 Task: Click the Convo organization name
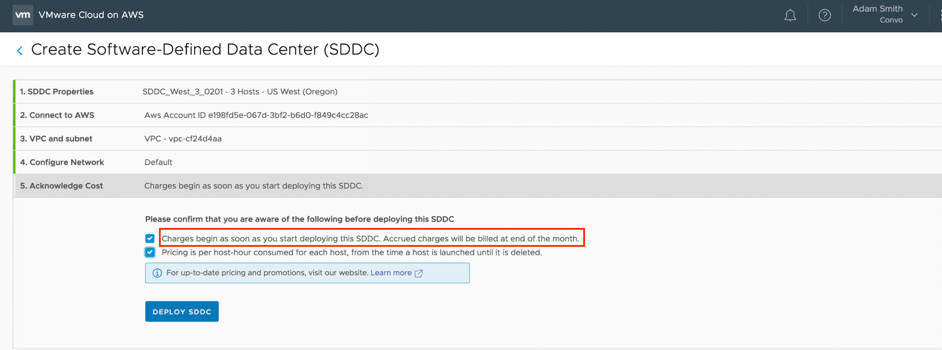coord(891,20)
